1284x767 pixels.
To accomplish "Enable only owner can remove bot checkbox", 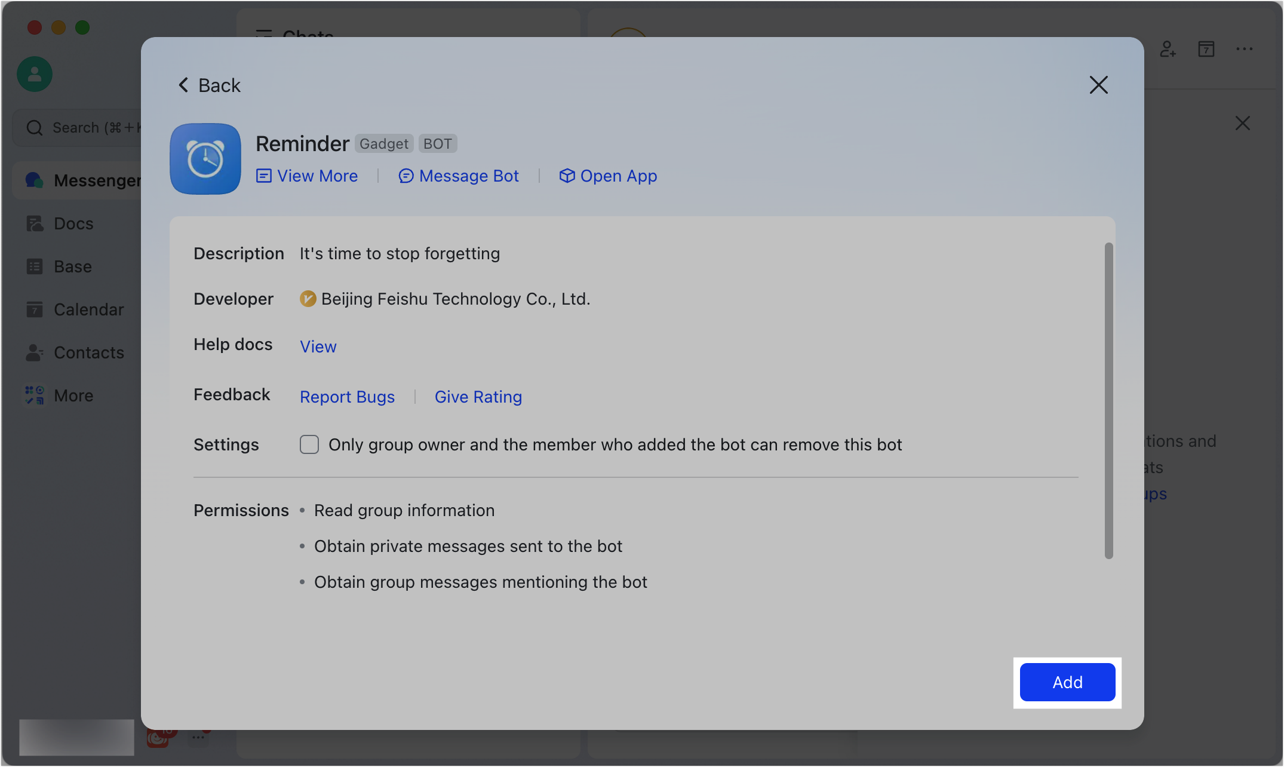I will pos(309,444).
